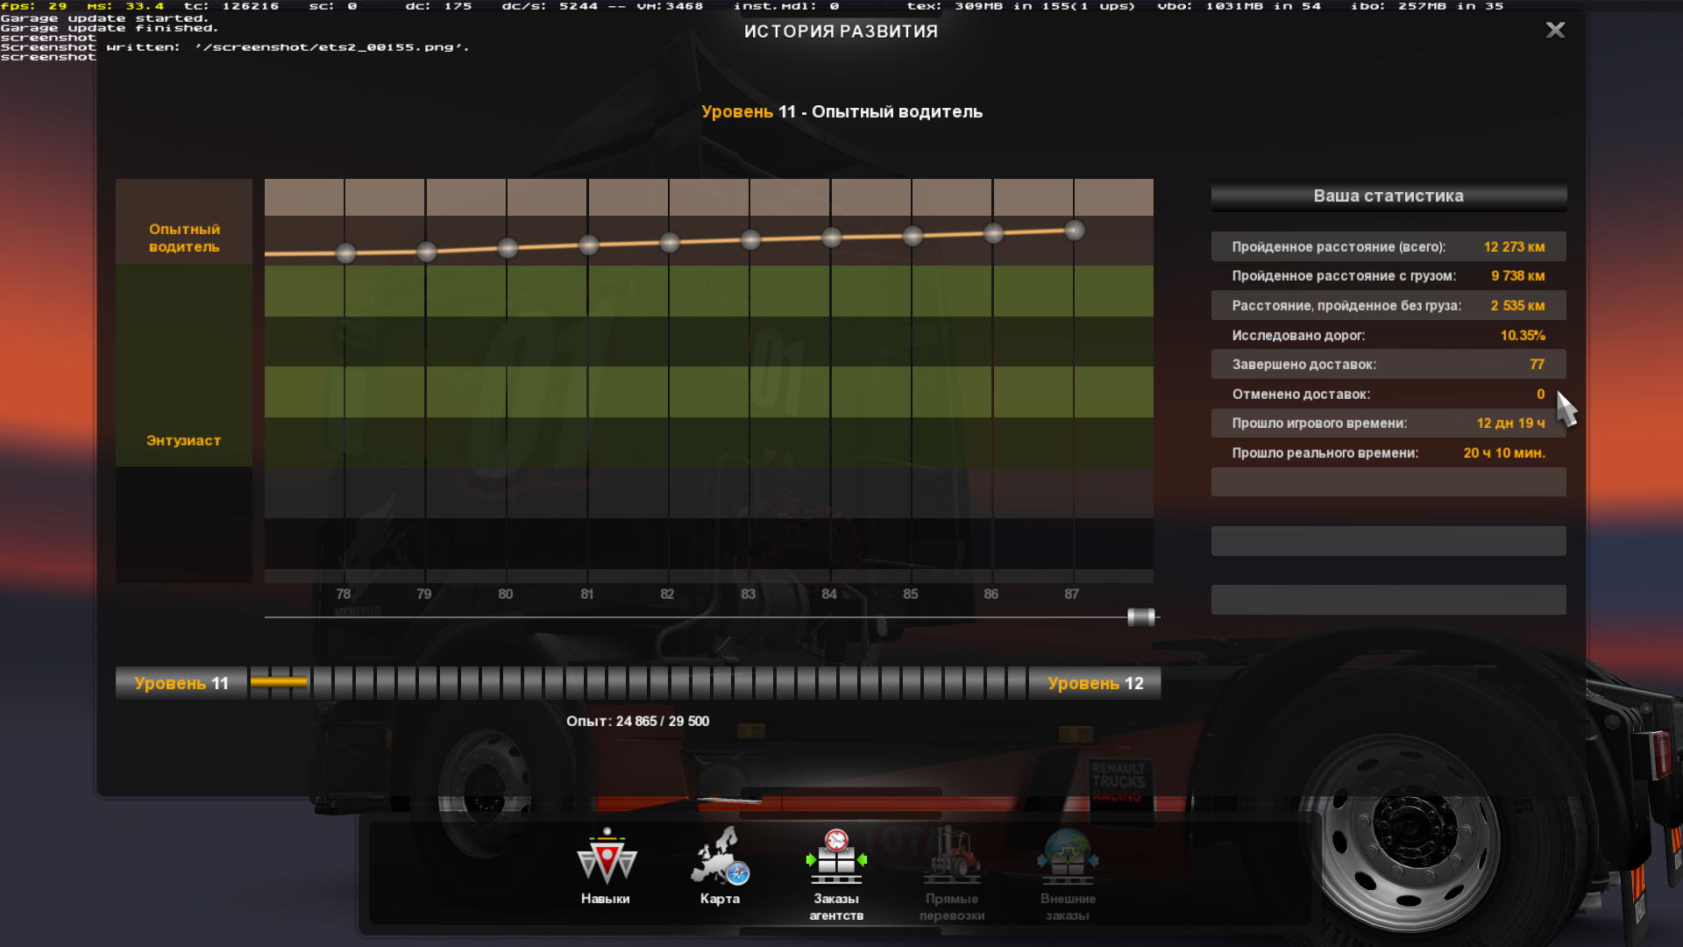This screenshot has width=1683, height=947.
Task: Click the orange filled experience bar segment
Action: pos(279,682)
